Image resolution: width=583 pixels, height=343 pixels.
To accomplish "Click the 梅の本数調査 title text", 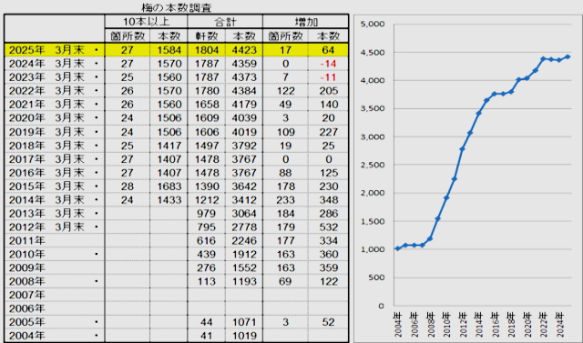I will pyautogui.click(x=176, y=7).
